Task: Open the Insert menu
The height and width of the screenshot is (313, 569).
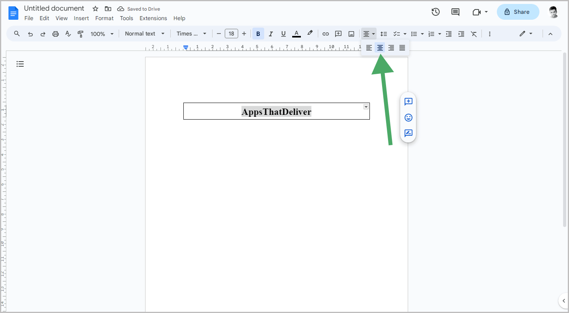Action: (x=81, y=18)
